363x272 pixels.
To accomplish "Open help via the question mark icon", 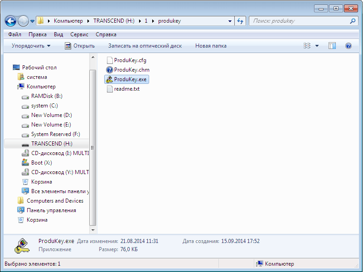I will (x=348, y=46).
